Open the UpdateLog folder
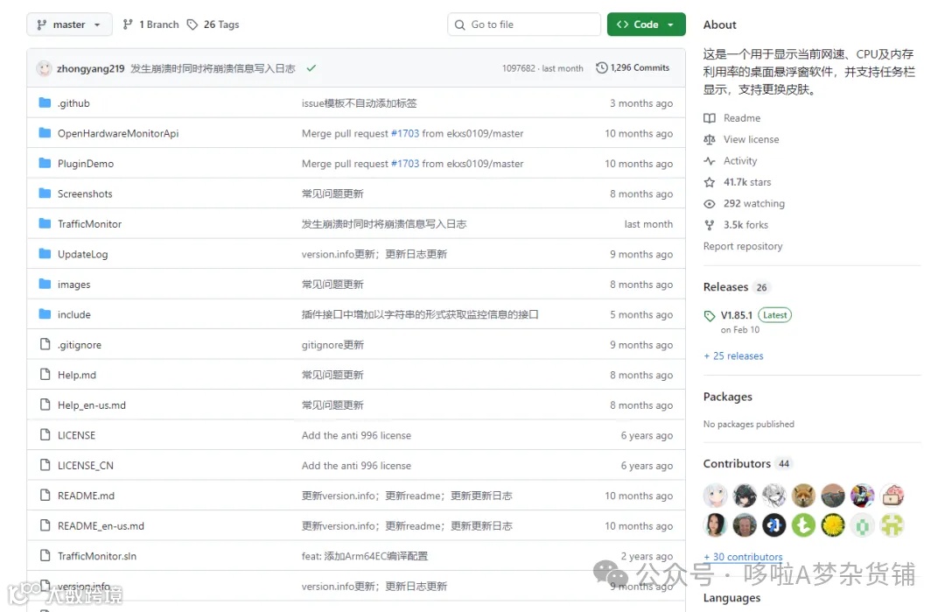Screen dimensions: 945x612 (x=82, y=254)
